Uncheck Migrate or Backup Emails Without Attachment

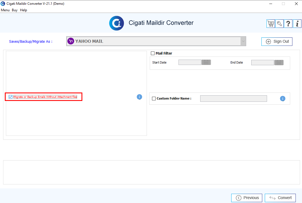pyautogui.click(x=11, y=97)
